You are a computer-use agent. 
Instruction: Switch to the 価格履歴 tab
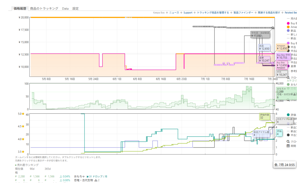coord(20,8)
